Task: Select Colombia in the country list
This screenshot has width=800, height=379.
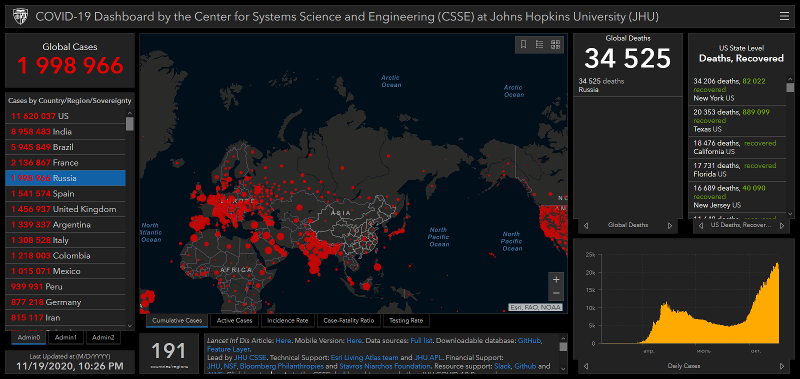Action: pos(65,255)
